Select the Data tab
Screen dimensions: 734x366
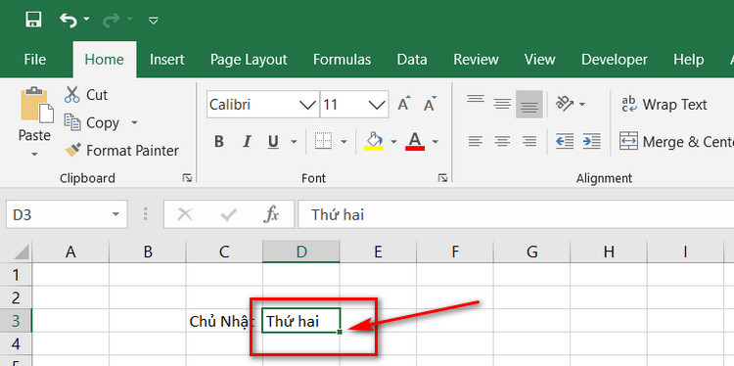[412, 60]
